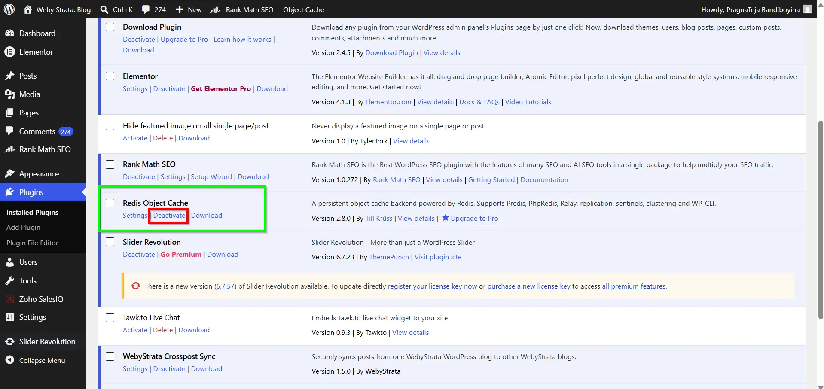This screenshot has height=389, width=824.
Task: Click the Comments icon in sidebar
Action: (9, 131)
